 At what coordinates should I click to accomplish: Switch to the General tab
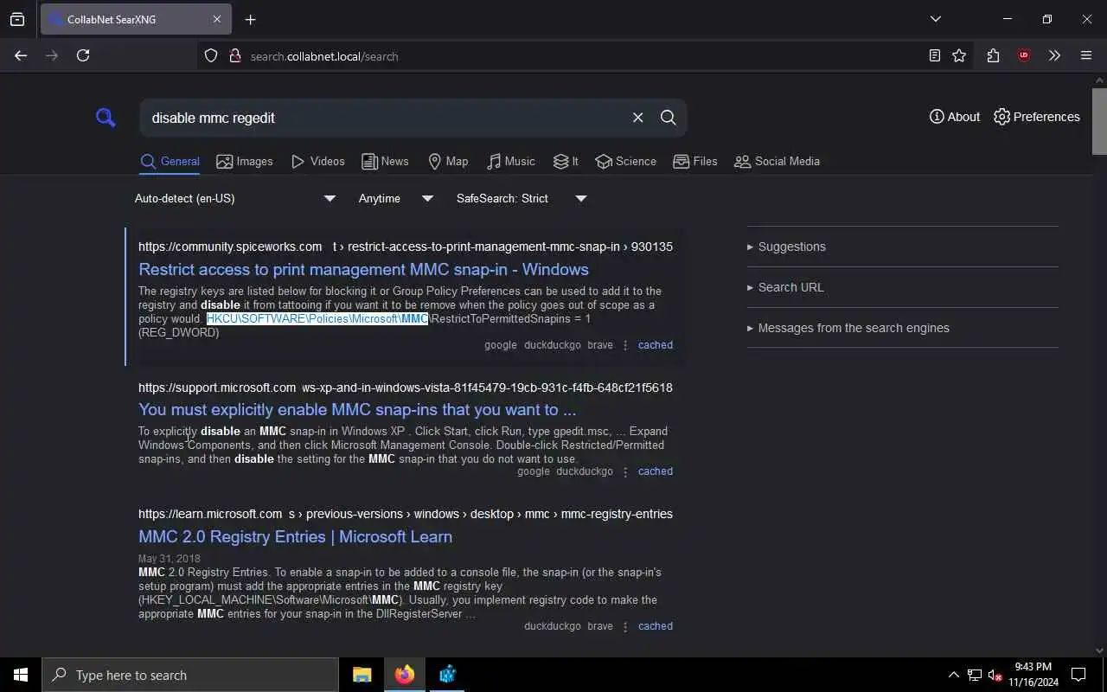[170, 161]
